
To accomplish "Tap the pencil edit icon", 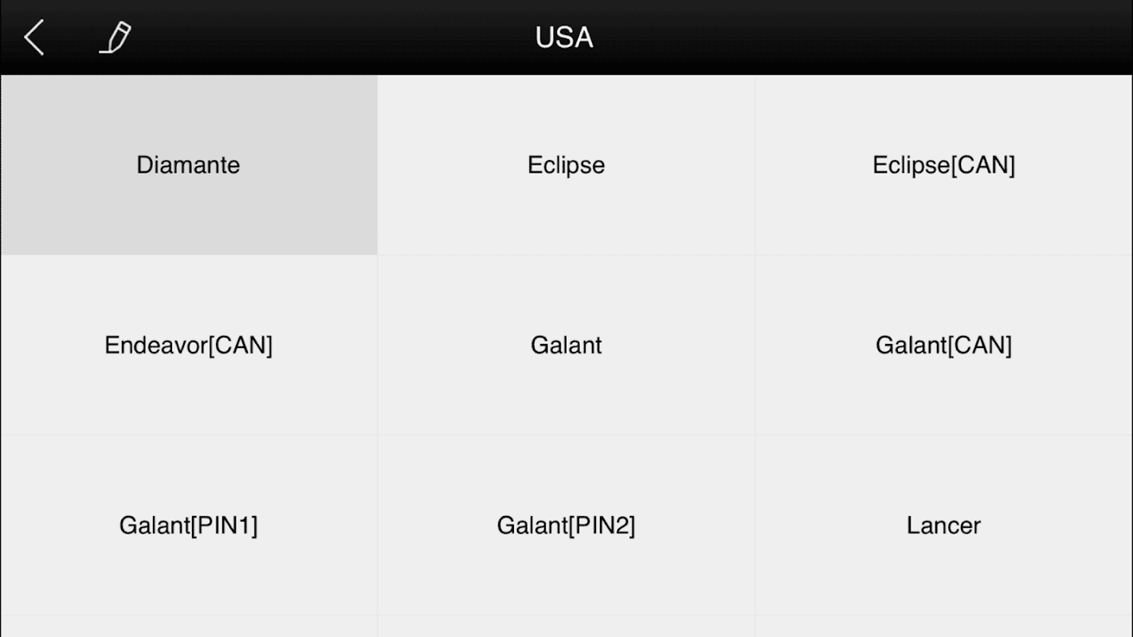I will (x=115, y=37).
